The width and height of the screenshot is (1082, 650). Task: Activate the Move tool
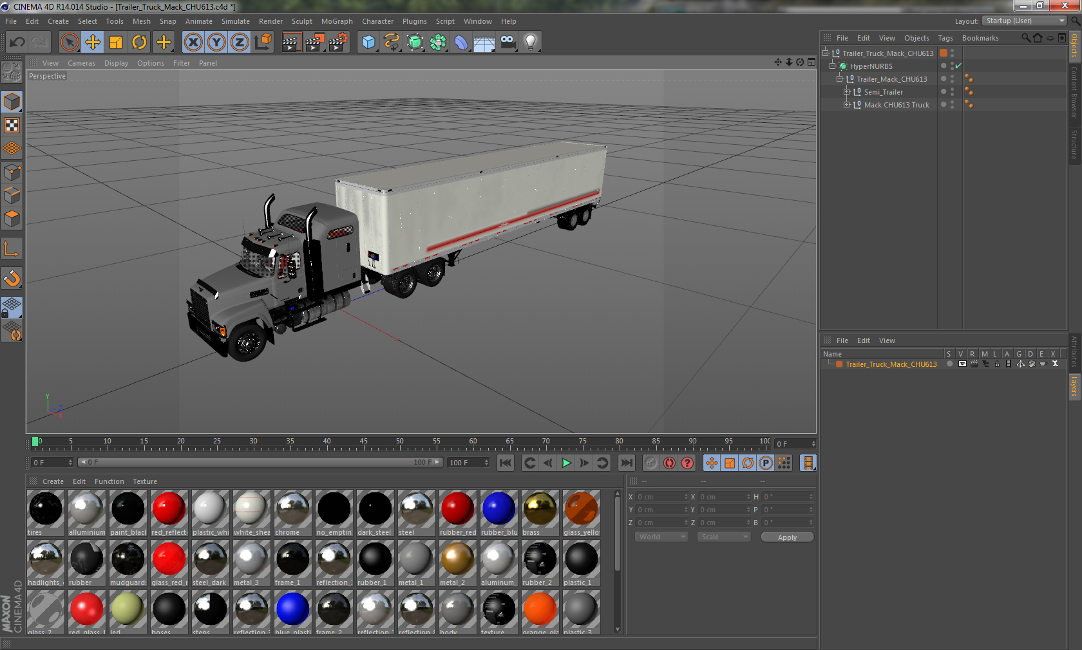coord(93,42)
